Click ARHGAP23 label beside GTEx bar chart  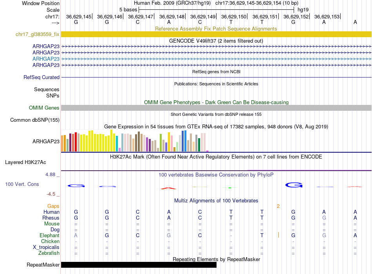(x=46, y=141)
